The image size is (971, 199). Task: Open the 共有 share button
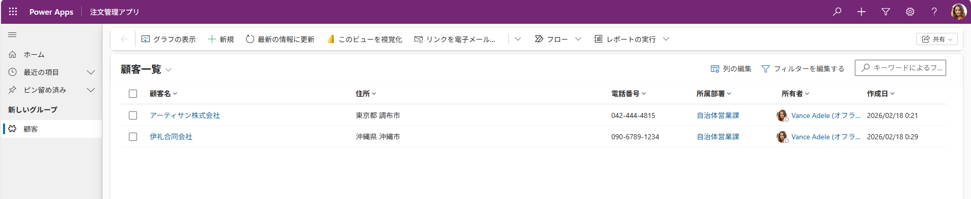pyautogui.click(x=937, y=39)
